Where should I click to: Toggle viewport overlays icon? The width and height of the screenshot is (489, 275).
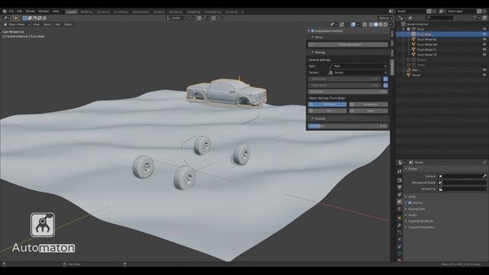click(x=353, y=24)
